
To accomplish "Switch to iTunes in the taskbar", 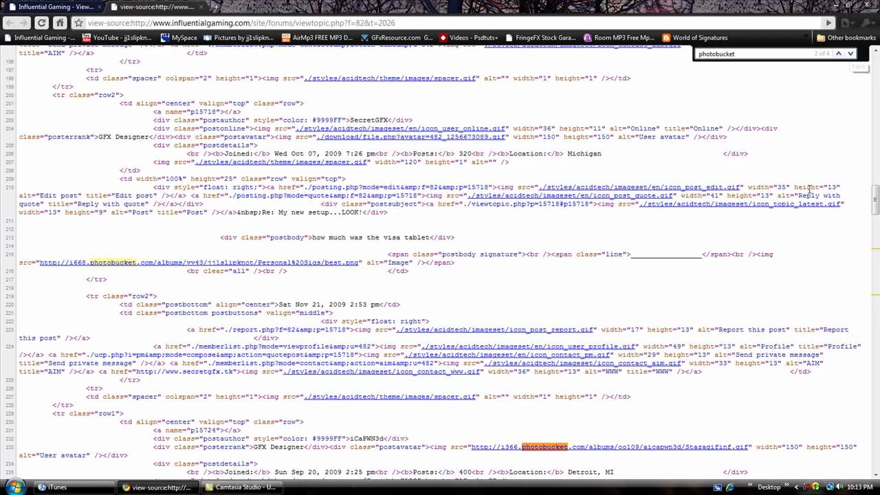I will pyautogui.click(x=75, y=487).
